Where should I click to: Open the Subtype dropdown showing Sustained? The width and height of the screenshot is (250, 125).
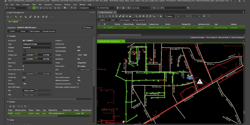point(37,47)
